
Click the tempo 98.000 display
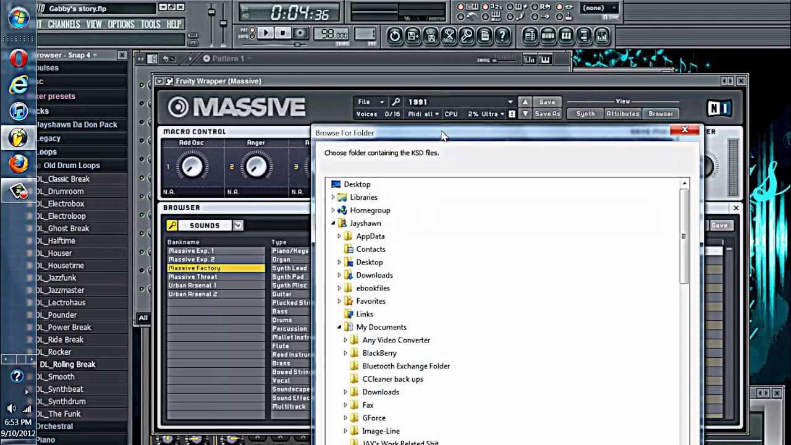(331, 35)
